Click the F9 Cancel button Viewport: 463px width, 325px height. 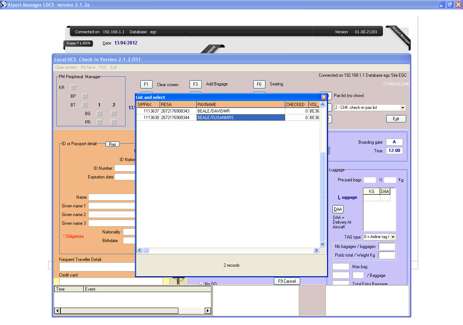pos(287,281)
